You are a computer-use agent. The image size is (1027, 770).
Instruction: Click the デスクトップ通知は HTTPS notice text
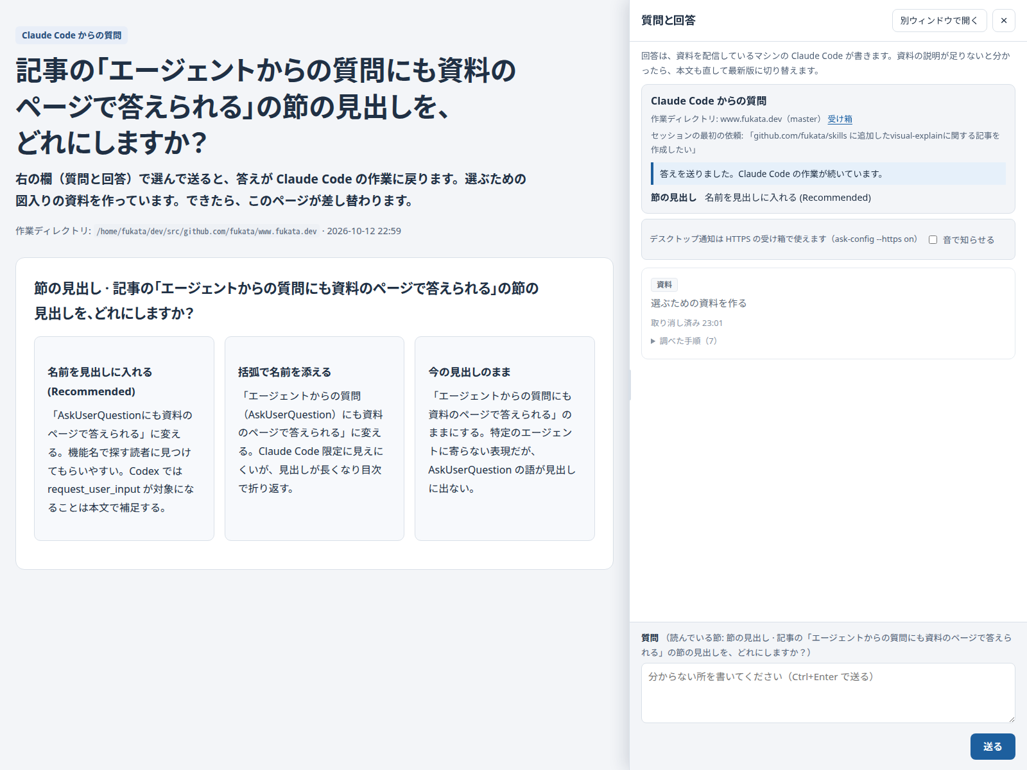point(783,239)
